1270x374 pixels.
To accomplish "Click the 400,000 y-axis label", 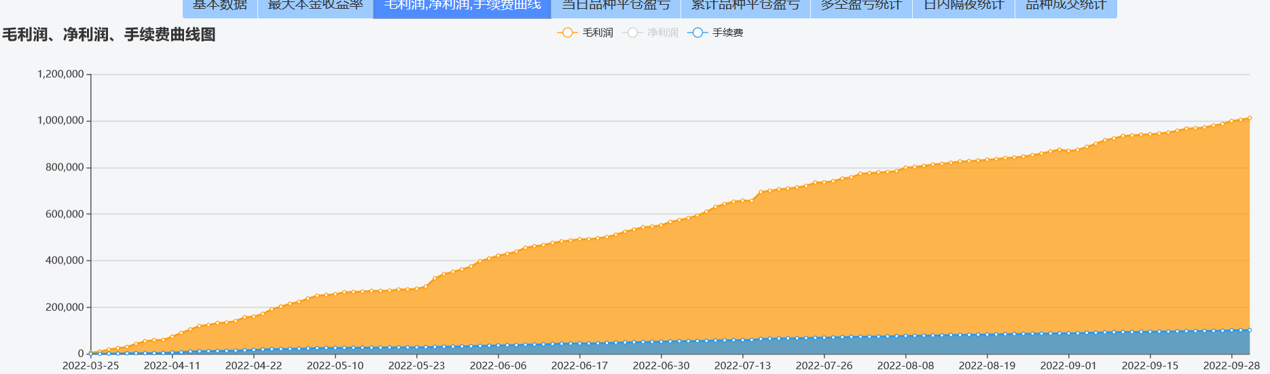I will pyautogui.click(x=65, y=261).
